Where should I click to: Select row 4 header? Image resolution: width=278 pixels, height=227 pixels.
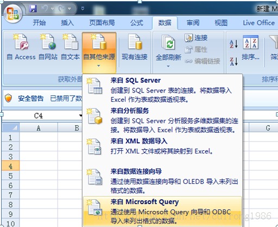pos(11,166)
